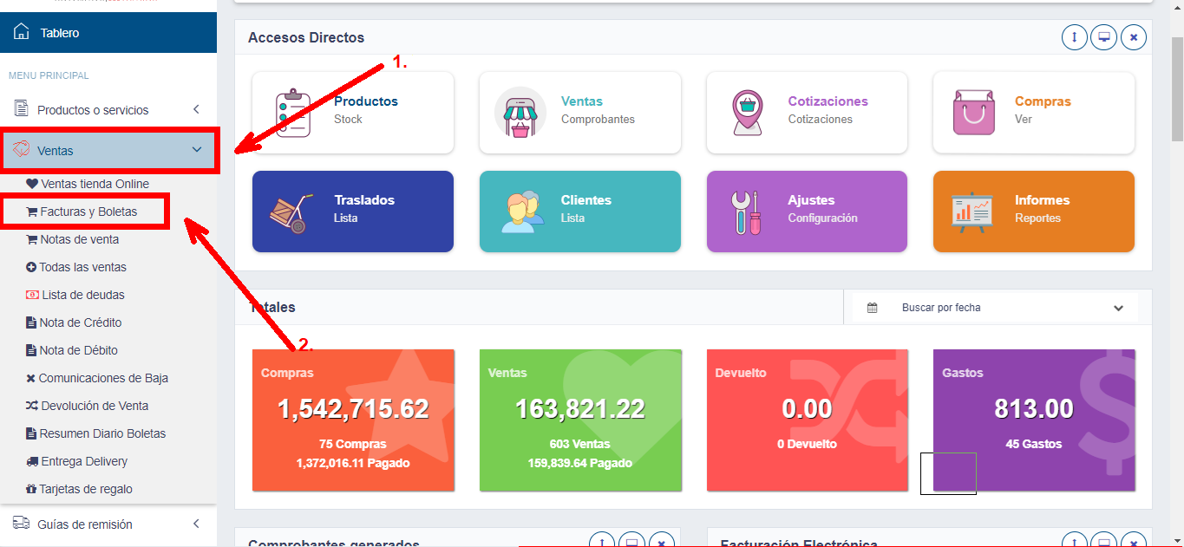Close the Accesos Directos panel

(1133, 37)
